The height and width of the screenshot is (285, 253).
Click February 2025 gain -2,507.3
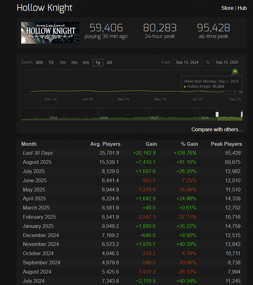[146, 217]
